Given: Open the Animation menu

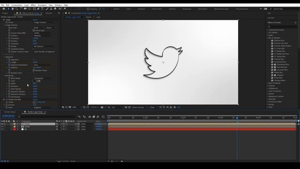Looking at the screenshot, I should pyautogui.click(x=42, y=5).
